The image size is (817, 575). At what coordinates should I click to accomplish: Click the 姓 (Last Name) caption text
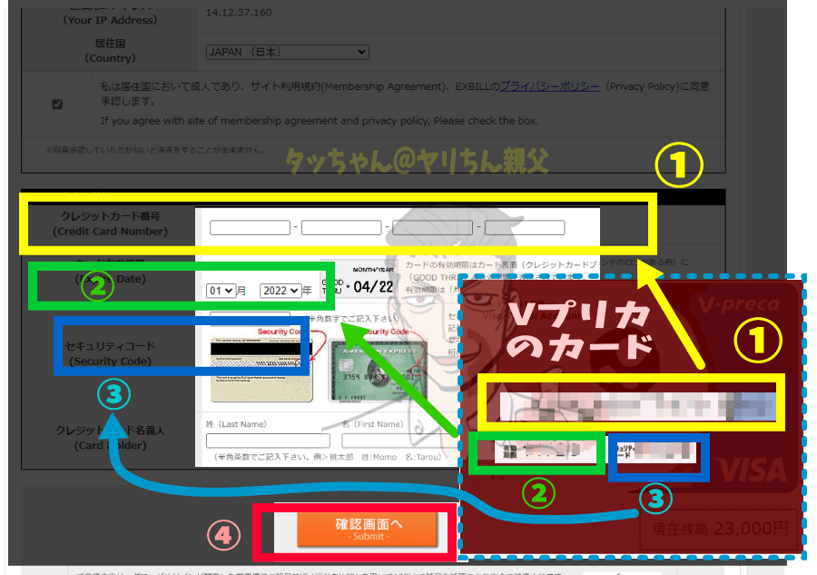tap(236, 424)
